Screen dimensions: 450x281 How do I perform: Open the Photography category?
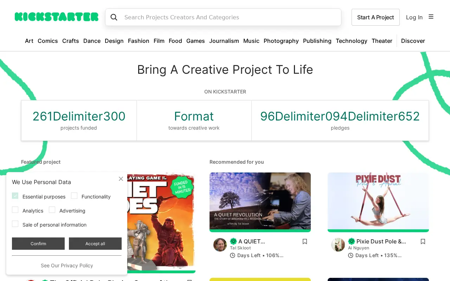coord(281,41)
